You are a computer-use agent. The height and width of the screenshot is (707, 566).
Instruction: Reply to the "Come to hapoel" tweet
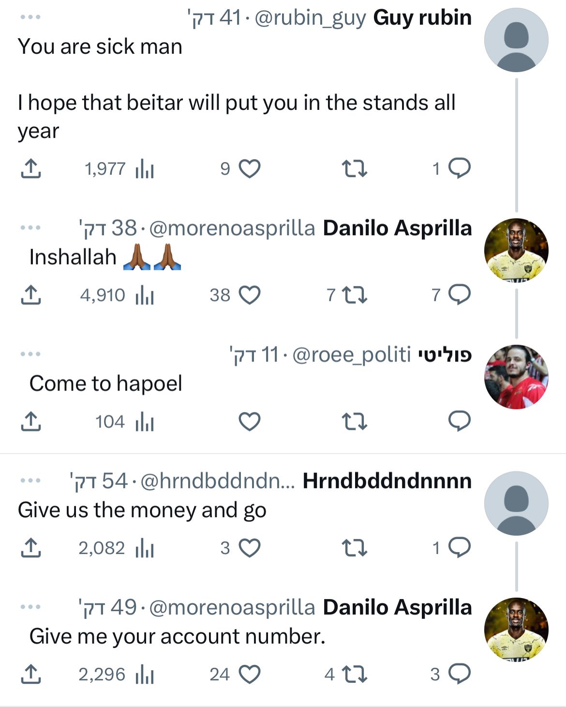coord(459,421)
